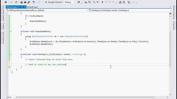Click the 'GridView1.DataBind();' code line
This screenshot has width=177, height=99.
point(41,44)
